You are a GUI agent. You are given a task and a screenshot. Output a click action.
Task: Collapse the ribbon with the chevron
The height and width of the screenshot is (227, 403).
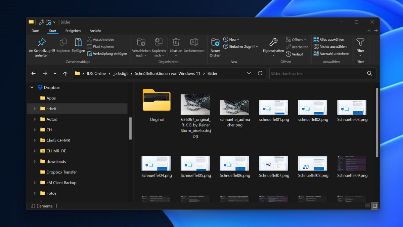[369, 31]
